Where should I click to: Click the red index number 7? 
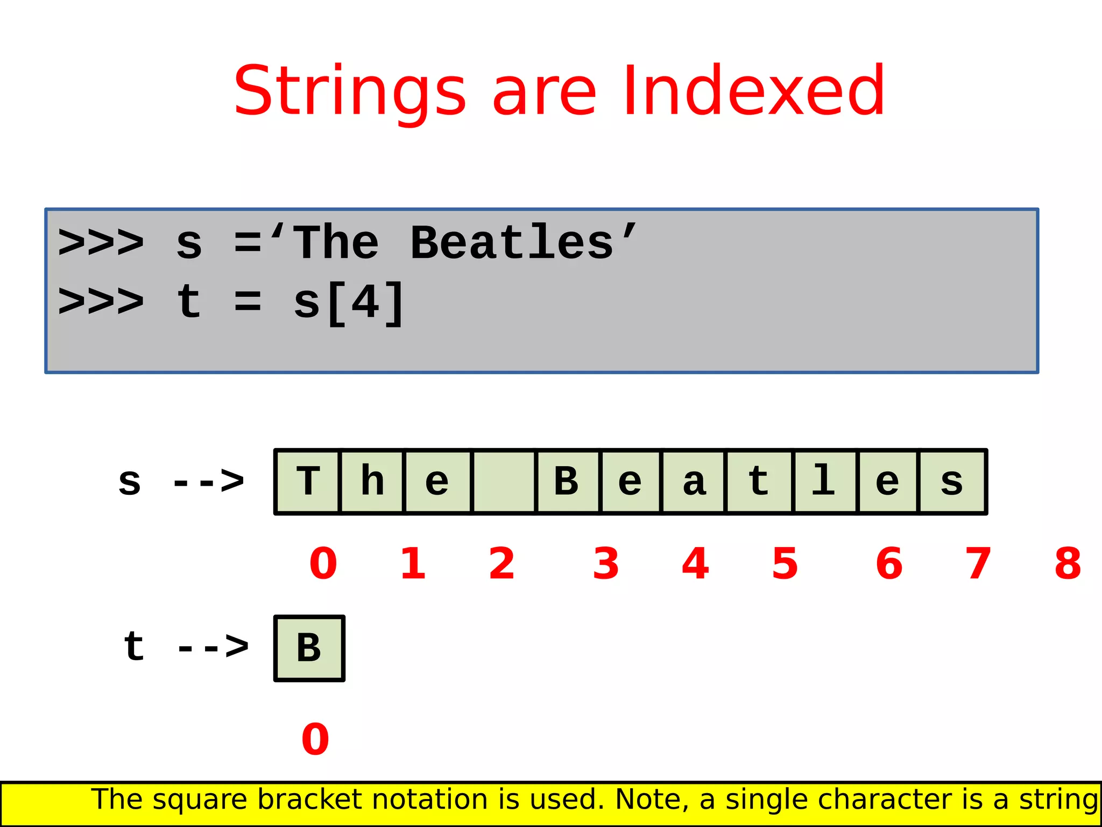click(978, 564)
